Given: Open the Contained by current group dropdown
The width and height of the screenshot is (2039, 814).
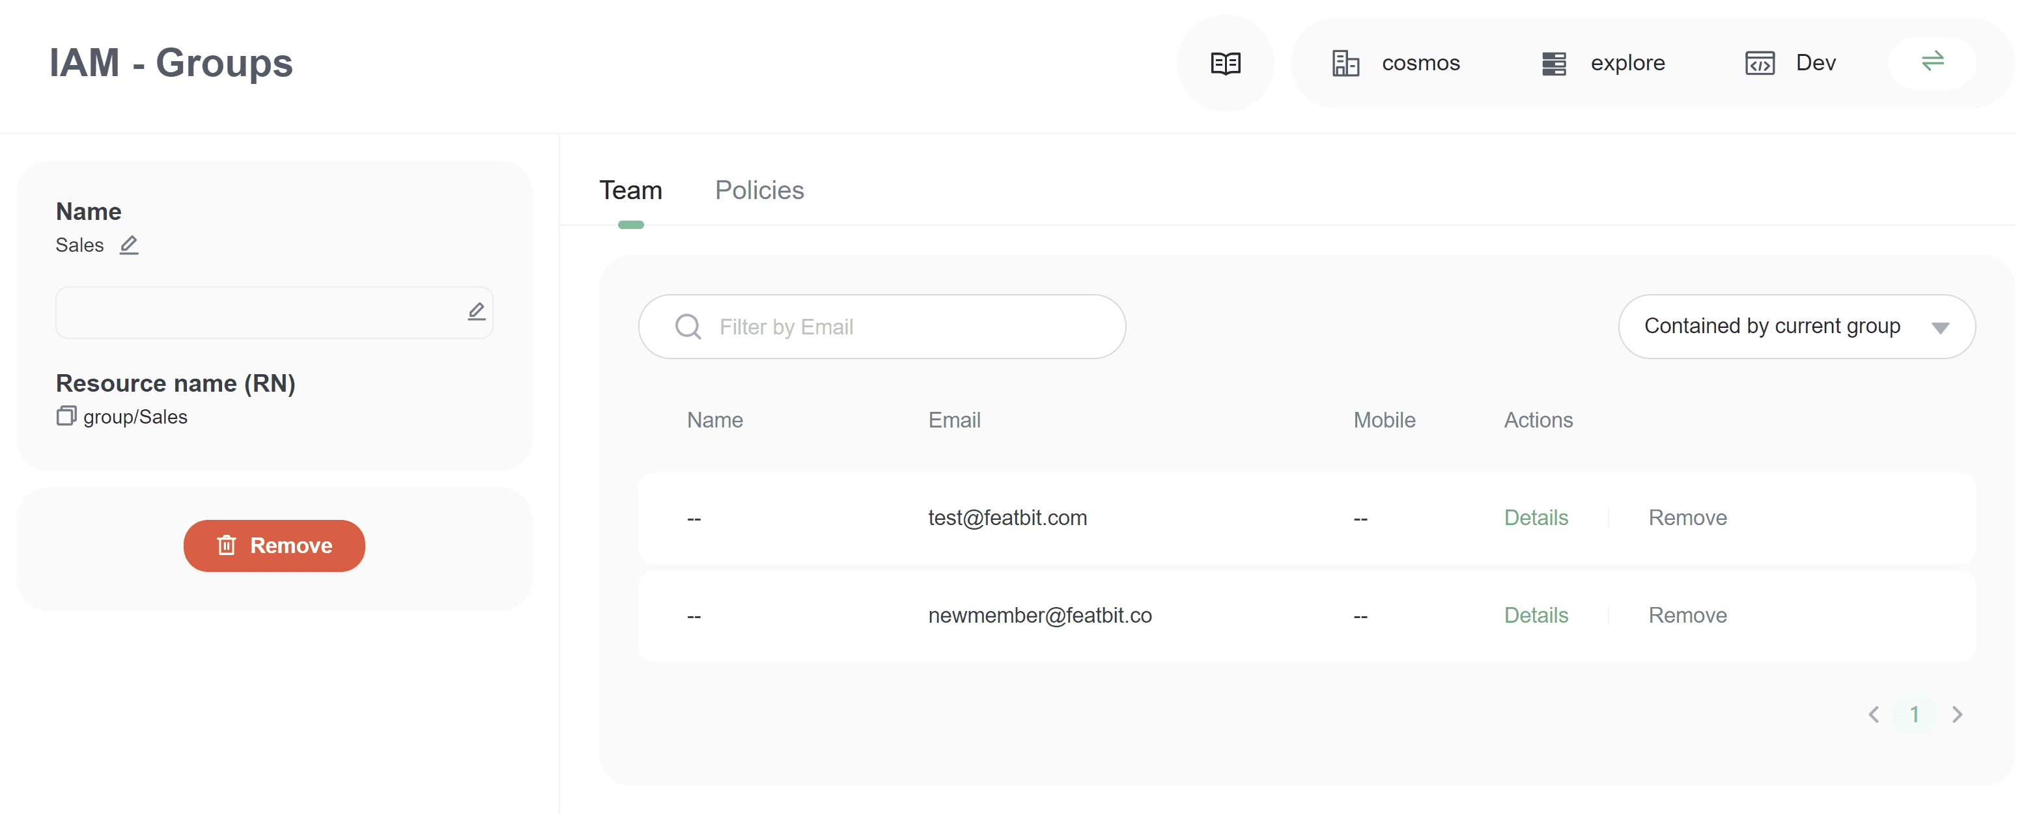Looking at the screenshot, I should pos(1795,327).
